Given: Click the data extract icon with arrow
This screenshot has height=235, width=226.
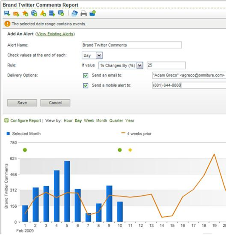Looking at the screenshot, I should point(52,13).
